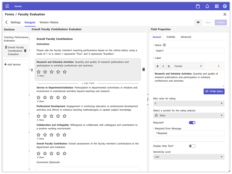
Task: Edit the Field17 name input
Action: pos(189,51)
